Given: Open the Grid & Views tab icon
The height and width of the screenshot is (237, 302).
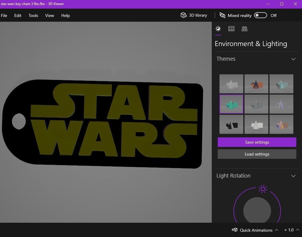Looking at the screenshot, I should [x=245, y=29].
